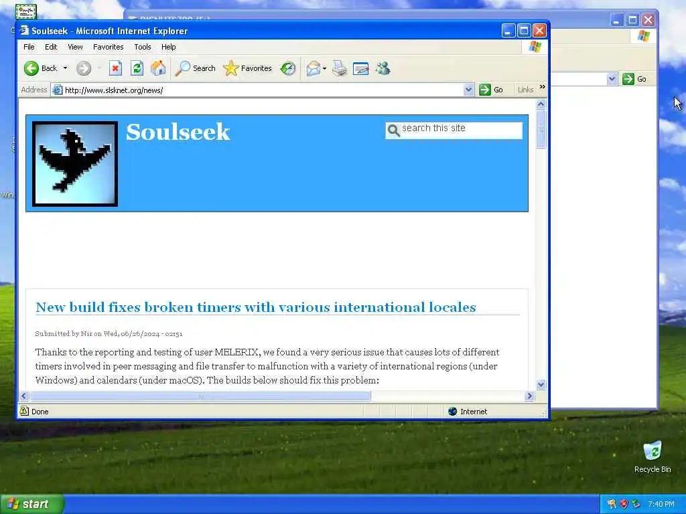Go to the Home page icon

(158, 68)
